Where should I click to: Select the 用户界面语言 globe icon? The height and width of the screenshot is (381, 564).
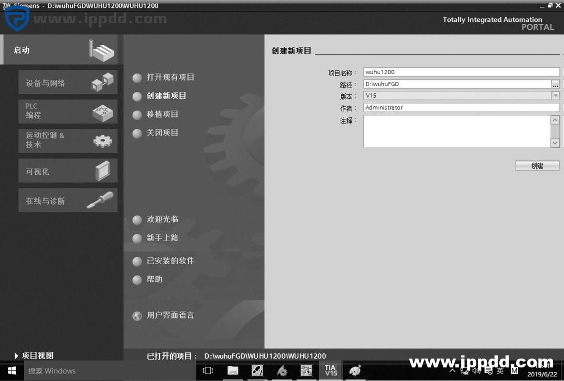(x=137, y=315)
